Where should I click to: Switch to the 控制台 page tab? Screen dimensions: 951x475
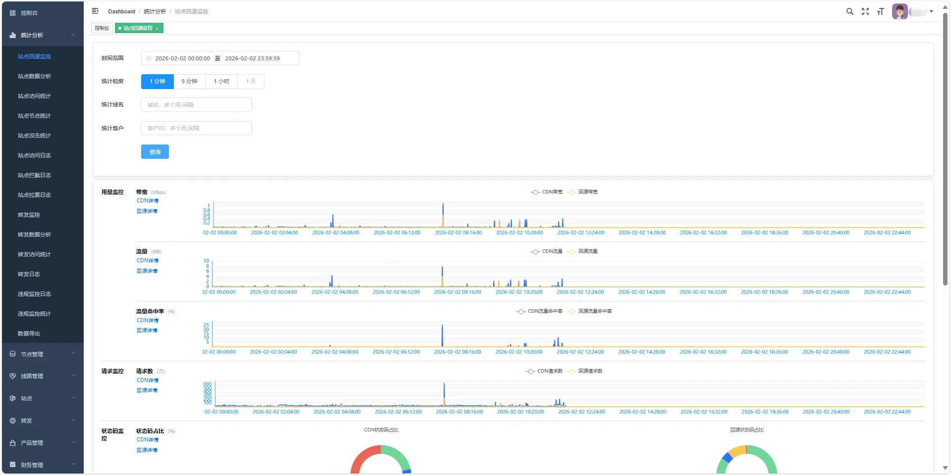click(x=102, y=28)
